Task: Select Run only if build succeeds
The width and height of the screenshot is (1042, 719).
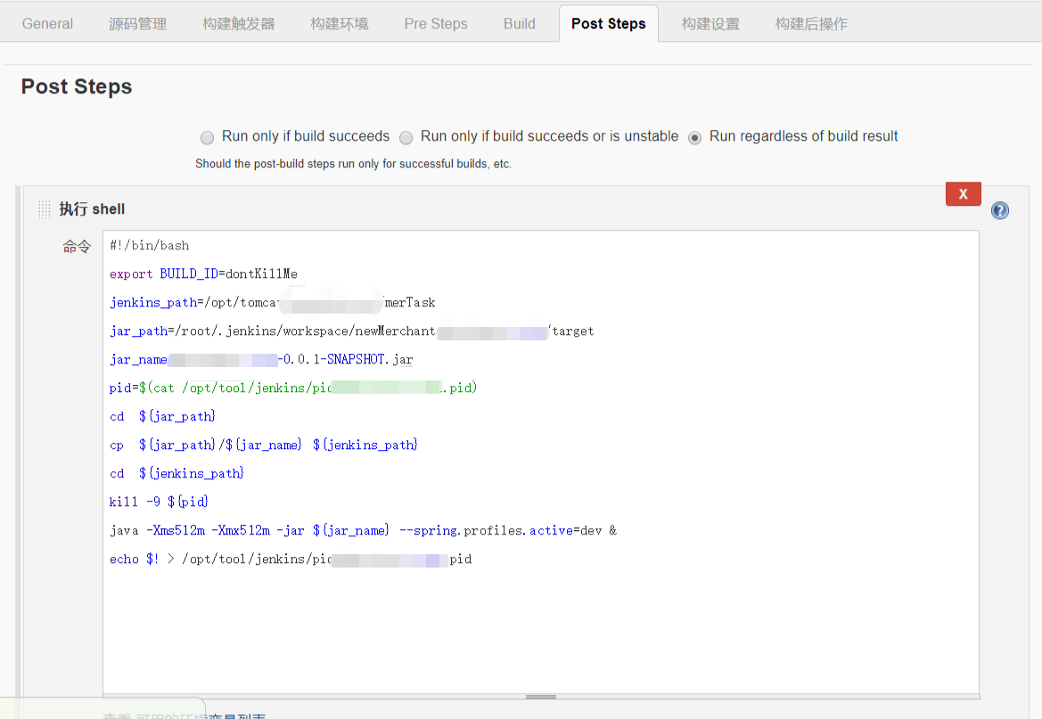Action: pyautogui.click(x=208, y=137)
